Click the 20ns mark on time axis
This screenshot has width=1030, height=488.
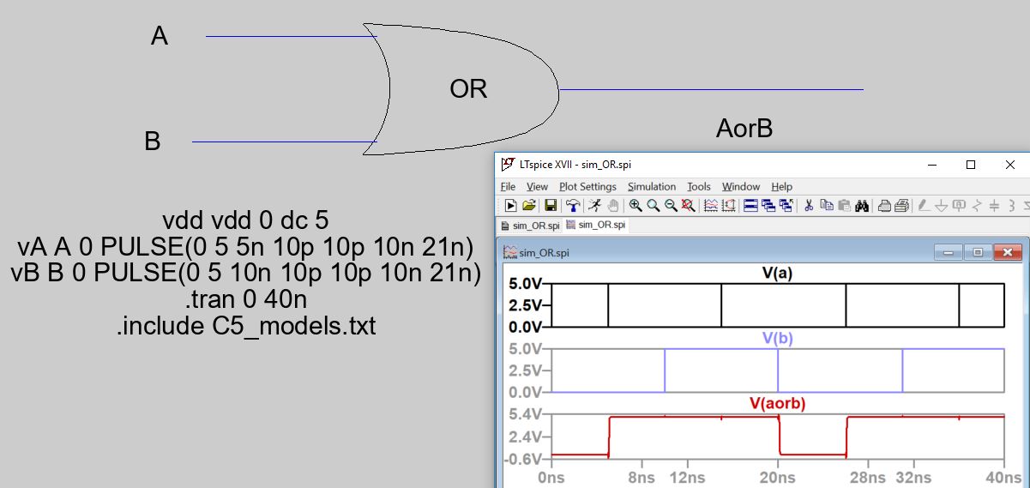point(777,478)
